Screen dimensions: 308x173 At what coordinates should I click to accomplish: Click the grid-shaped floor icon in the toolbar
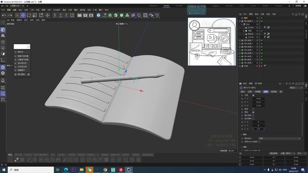tap(145, 15)
